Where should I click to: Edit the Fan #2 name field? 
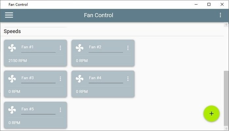[105, 47]
